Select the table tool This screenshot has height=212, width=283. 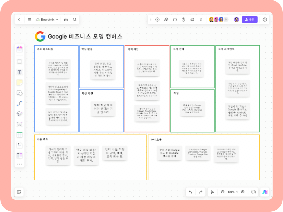pos(19,135)
